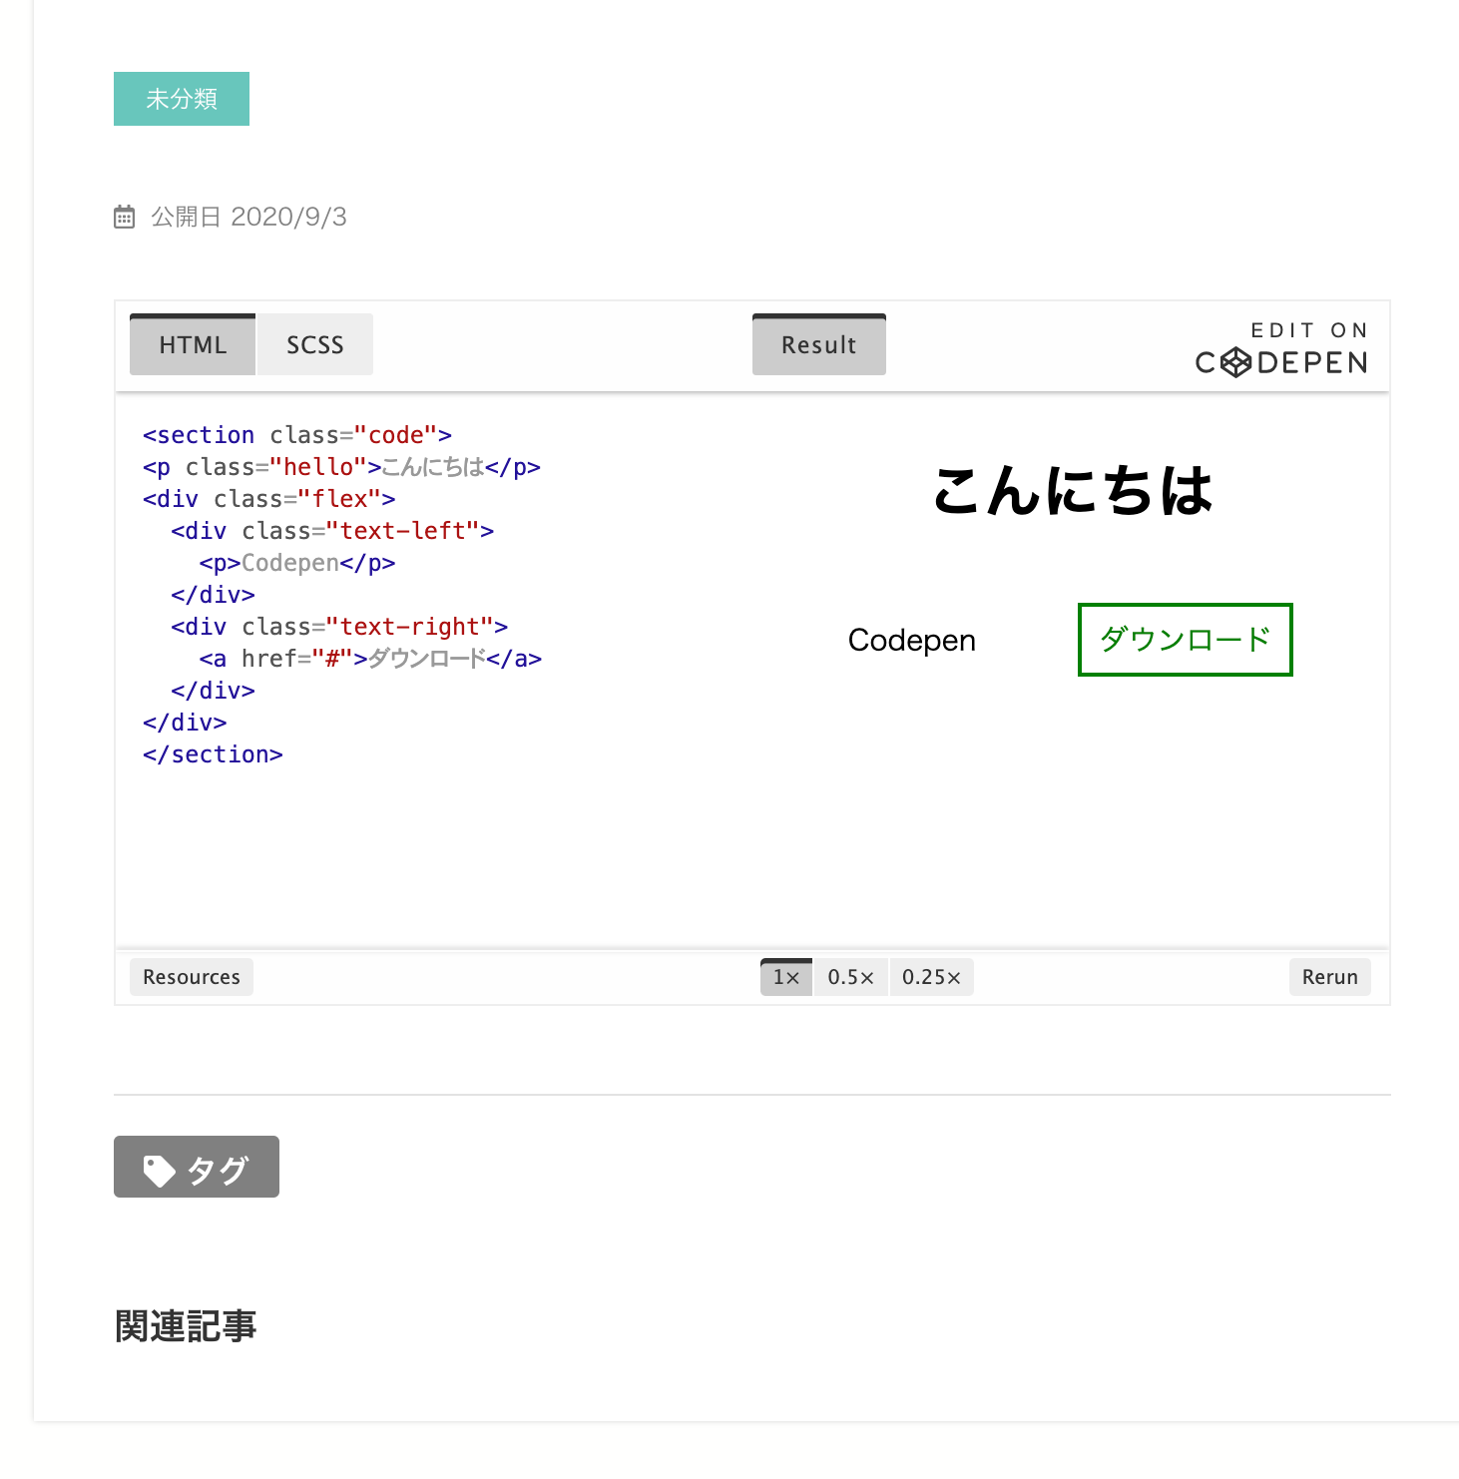Click the green ダウンロード button
1459x1479 pixels.
(1185, 640)
